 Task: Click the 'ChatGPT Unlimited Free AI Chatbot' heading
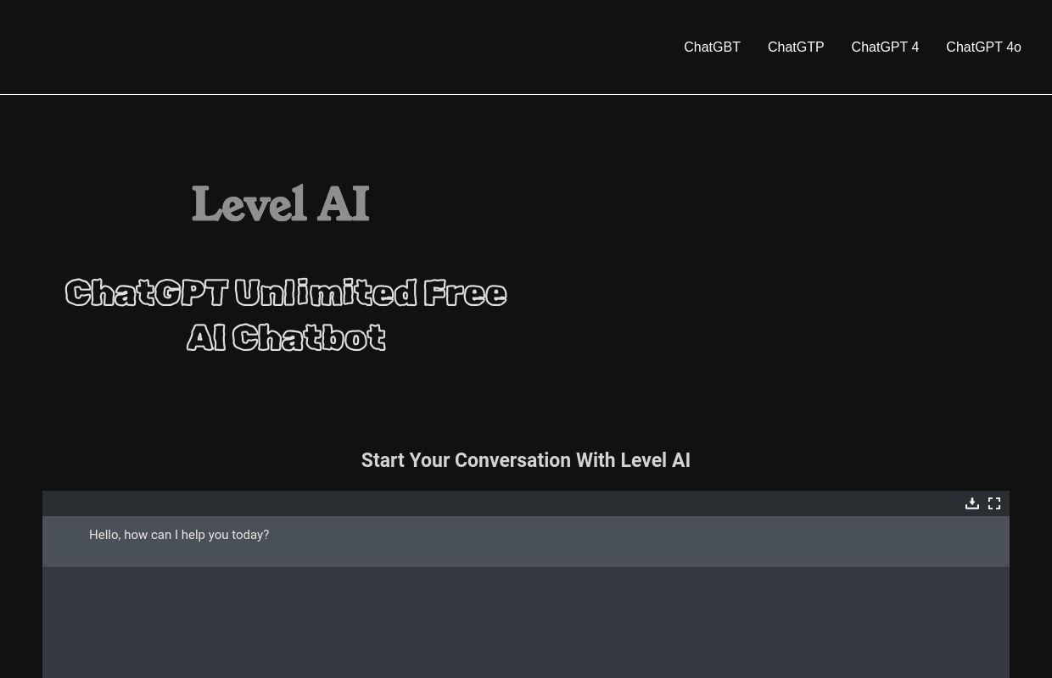(x=286, y=314)
